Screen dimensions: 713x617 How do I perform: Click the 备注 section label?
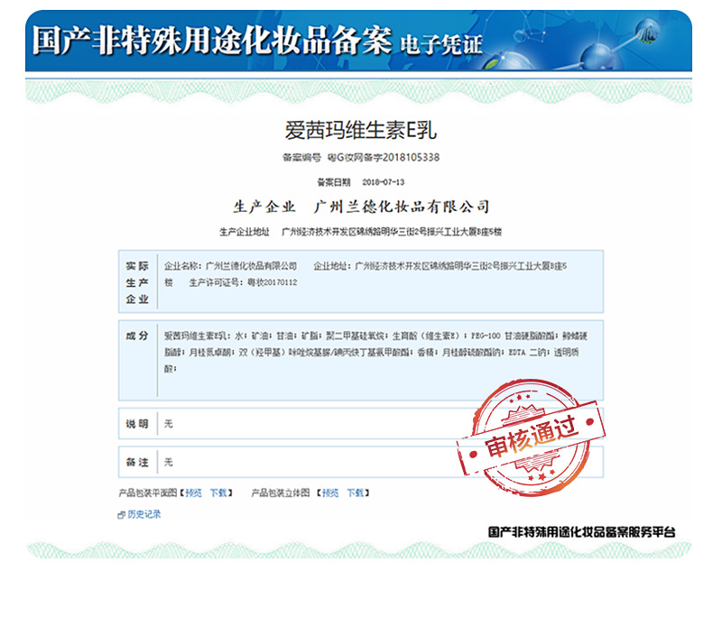click(x=137, y=463)
